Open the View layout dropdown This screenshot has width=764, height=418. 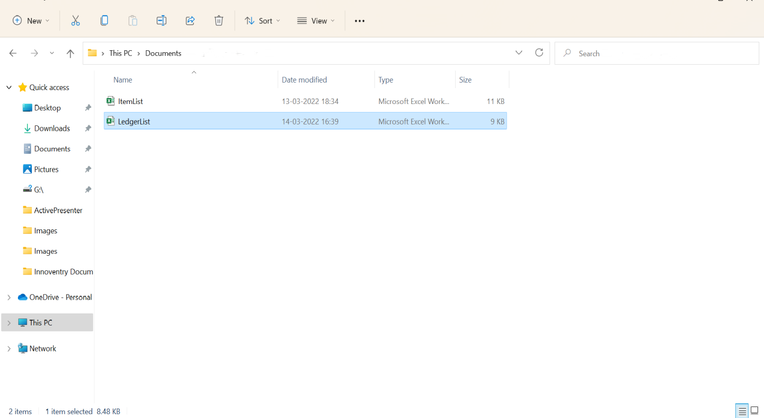pos(316,20)
